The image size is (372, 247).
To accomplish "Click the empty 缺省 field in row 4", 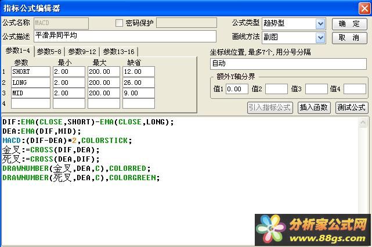I will (x=139, y=103).
